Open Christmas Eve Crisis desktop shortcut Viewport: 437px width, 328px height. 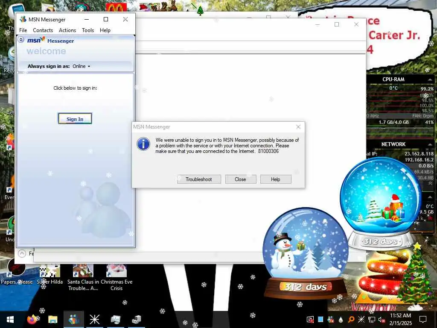[117, 278]
